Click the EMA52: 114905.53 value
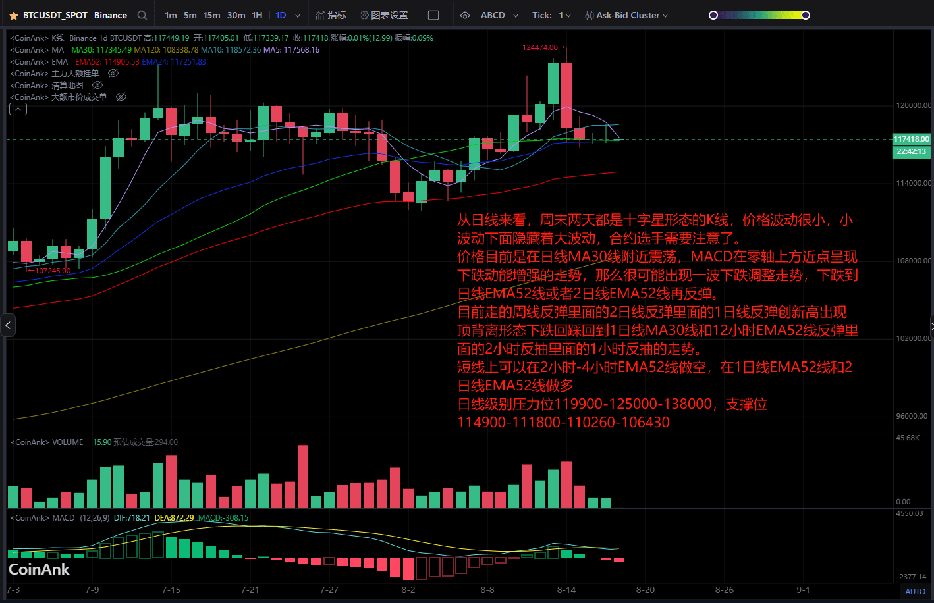This screenshot has height=603, width=934. [107, 62]
